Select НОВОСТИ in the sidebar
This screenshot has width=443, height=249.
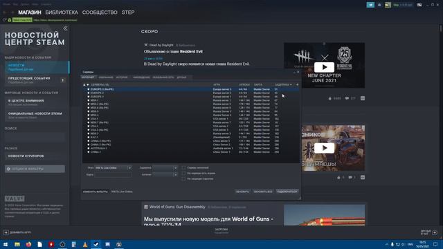(37, 67)
